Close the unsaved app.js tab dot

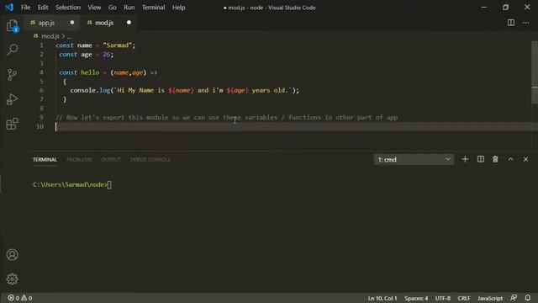pyautogui.click(x=72, y=23)
